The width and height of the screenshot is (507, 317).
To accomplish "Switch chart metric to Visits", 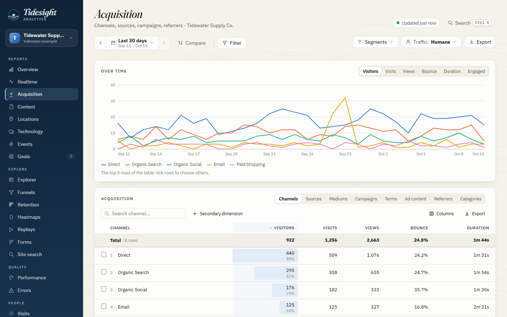I will pyautogui.click(x=390, y=71).
